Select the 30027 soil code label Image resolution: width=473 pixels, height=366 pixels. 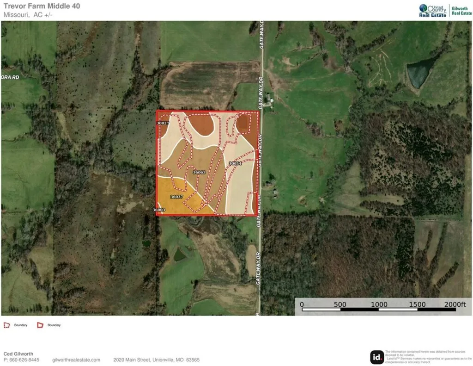pos(163,124)
